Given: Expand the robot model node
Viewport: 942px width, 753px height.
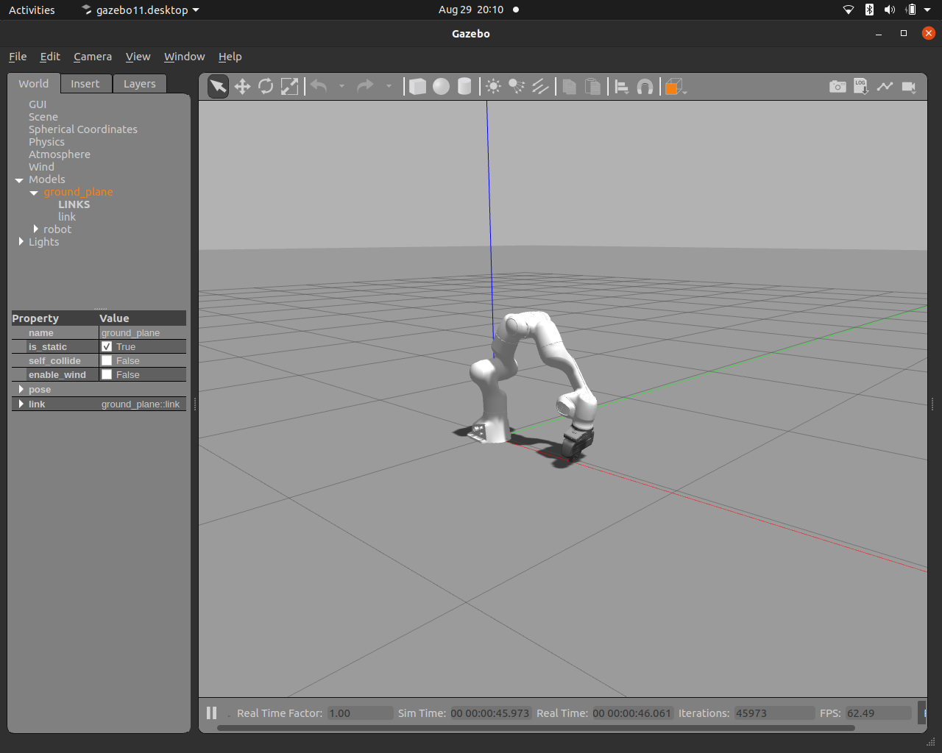Looking at the screenshot, I should (x=35, y=229).
